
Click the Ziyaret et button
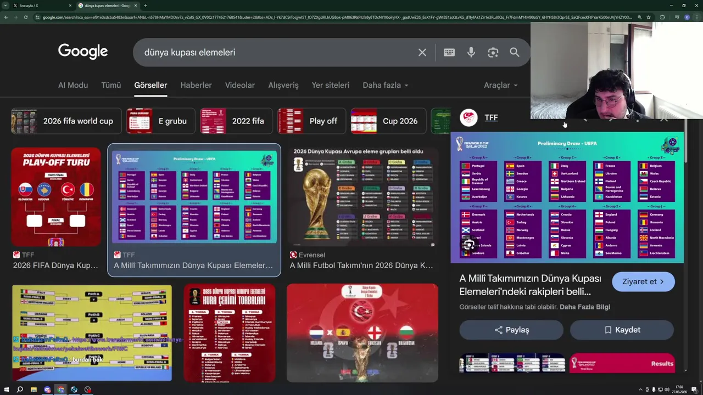(643, 281)
